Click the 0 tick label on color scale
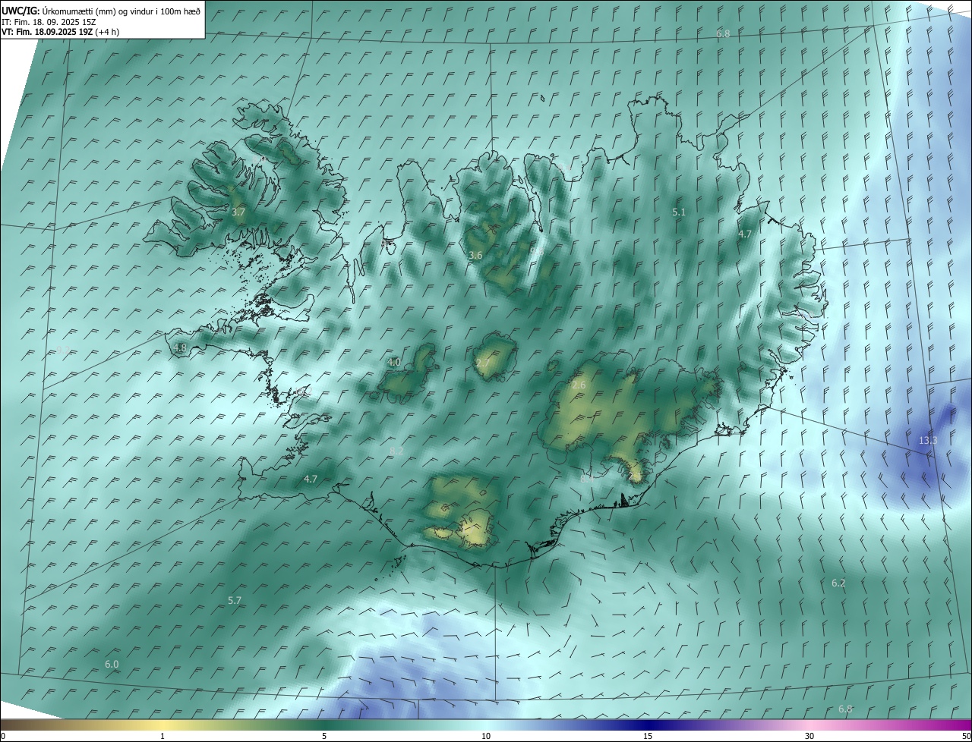 tap(3, 736)
